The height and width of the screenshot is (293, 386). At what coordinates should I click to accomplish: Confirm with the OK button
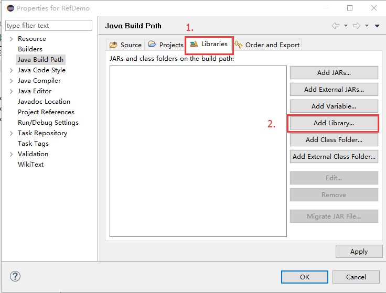coord(305,277)
